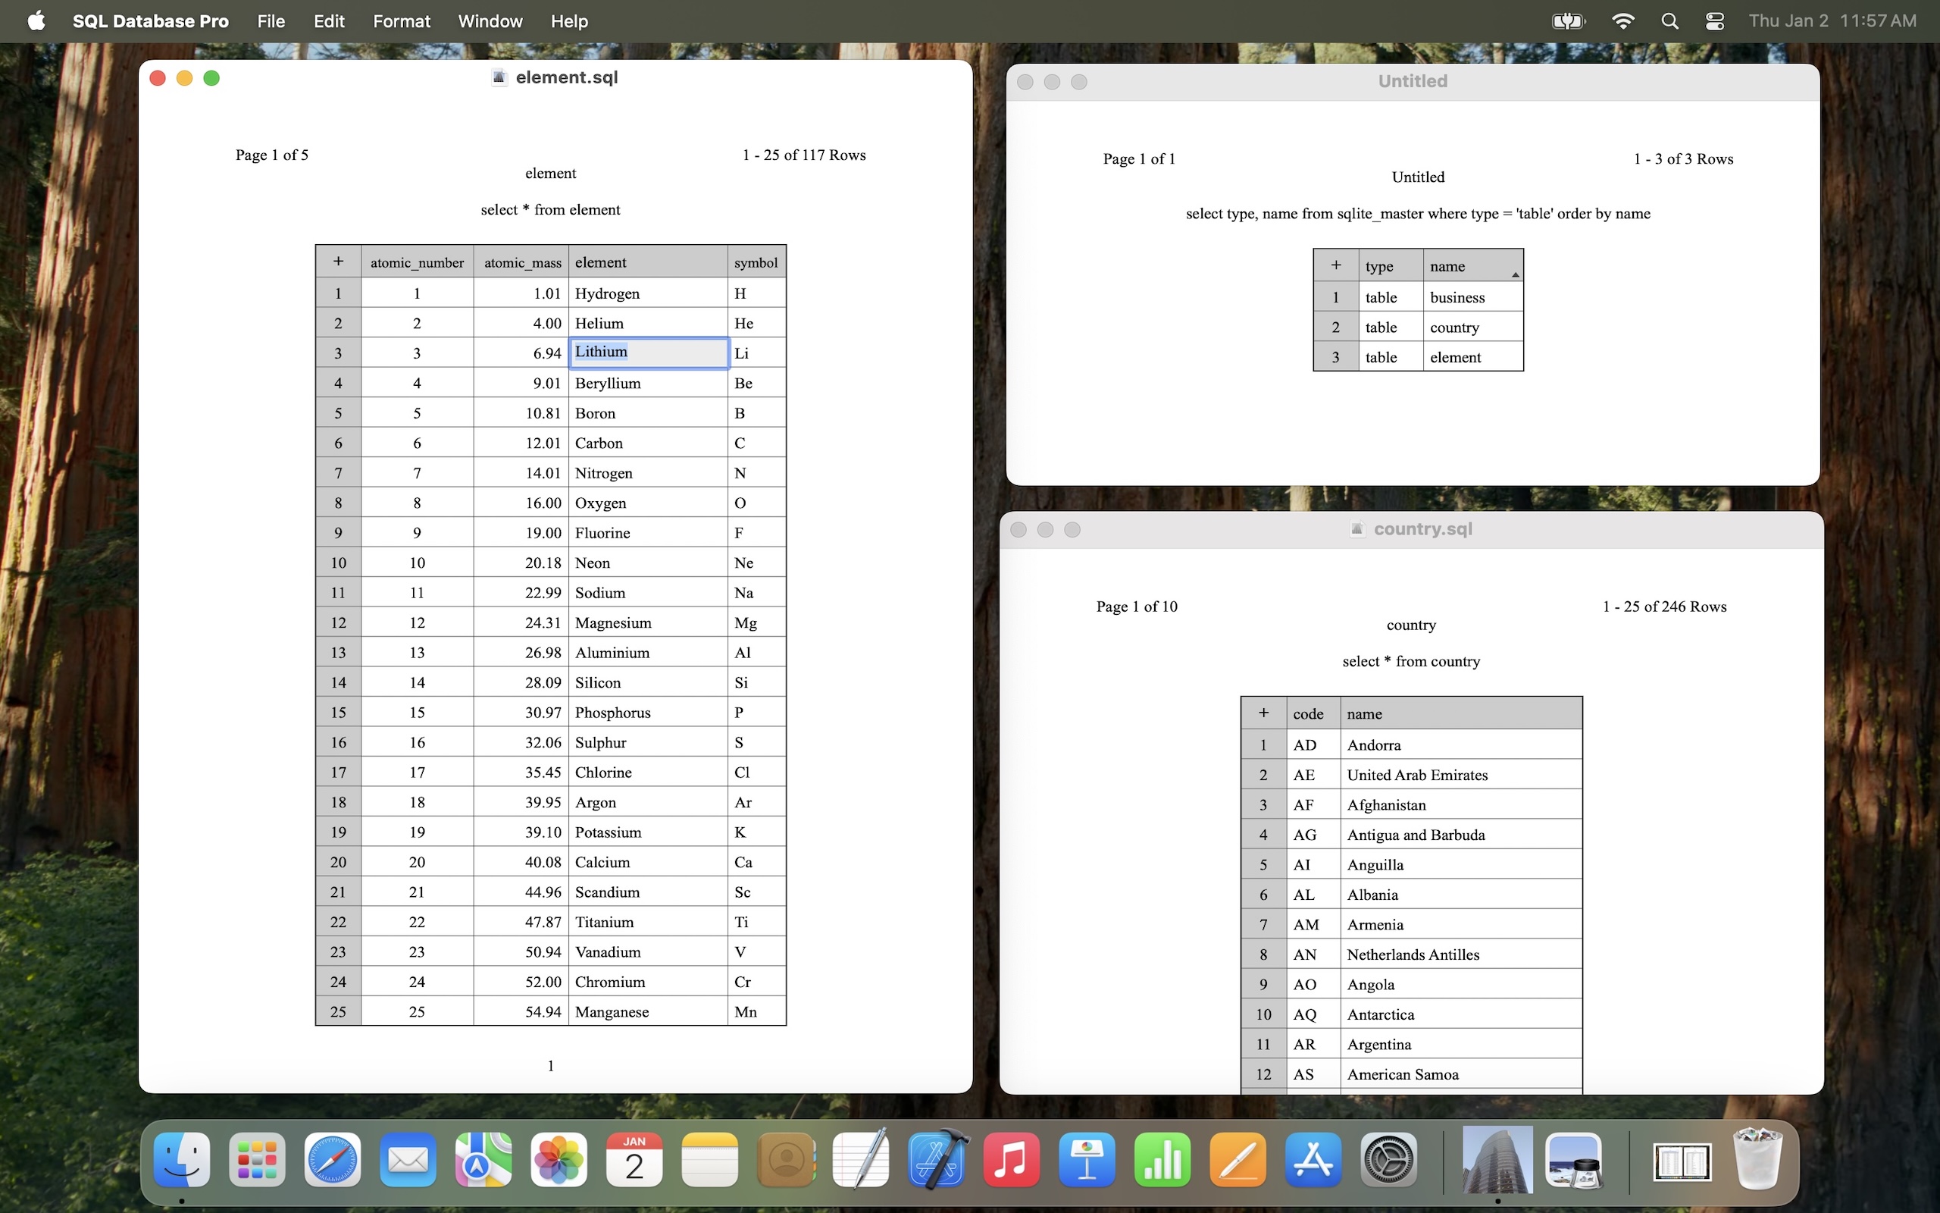Launch Xcode from the dock
The height and width of the screenshot is (1213, 1940).
point(936,1160)
